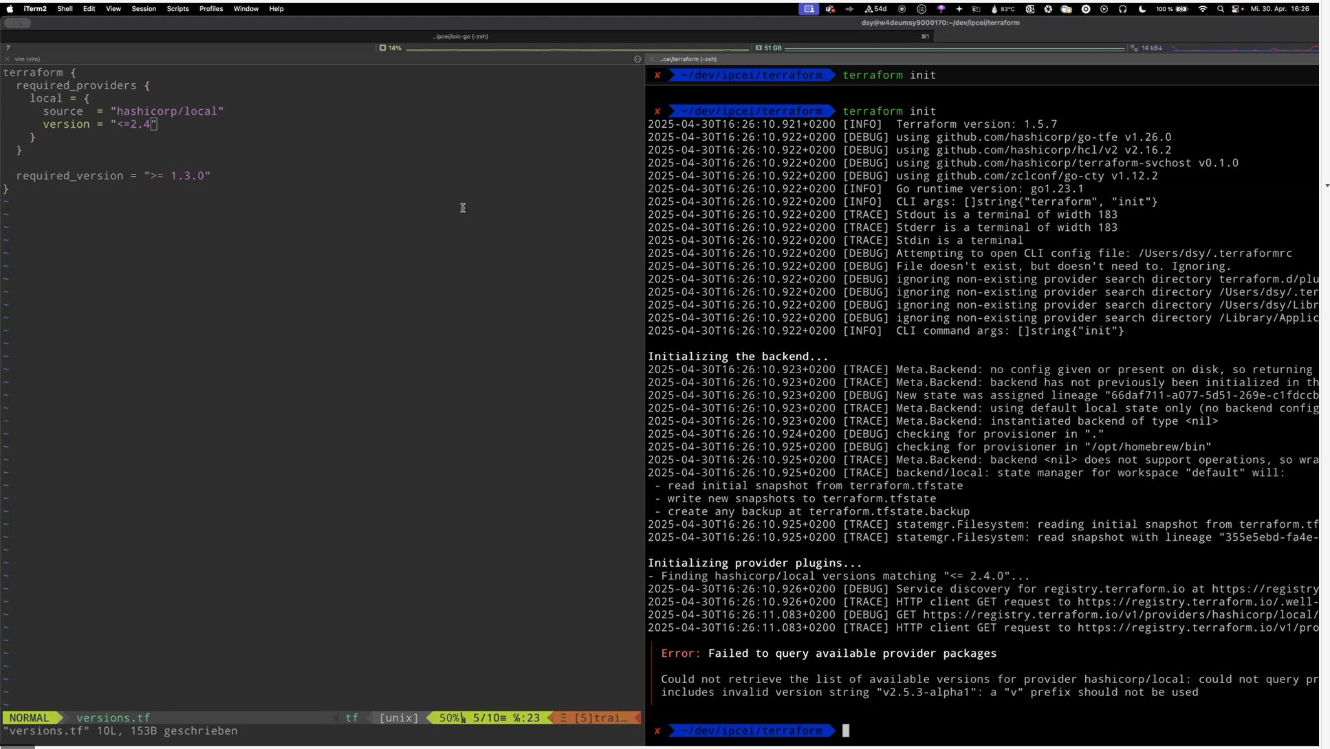Open the cloud lock menu bar icon
Screen dimensions: 1330x749
(x=1066, y=9)
